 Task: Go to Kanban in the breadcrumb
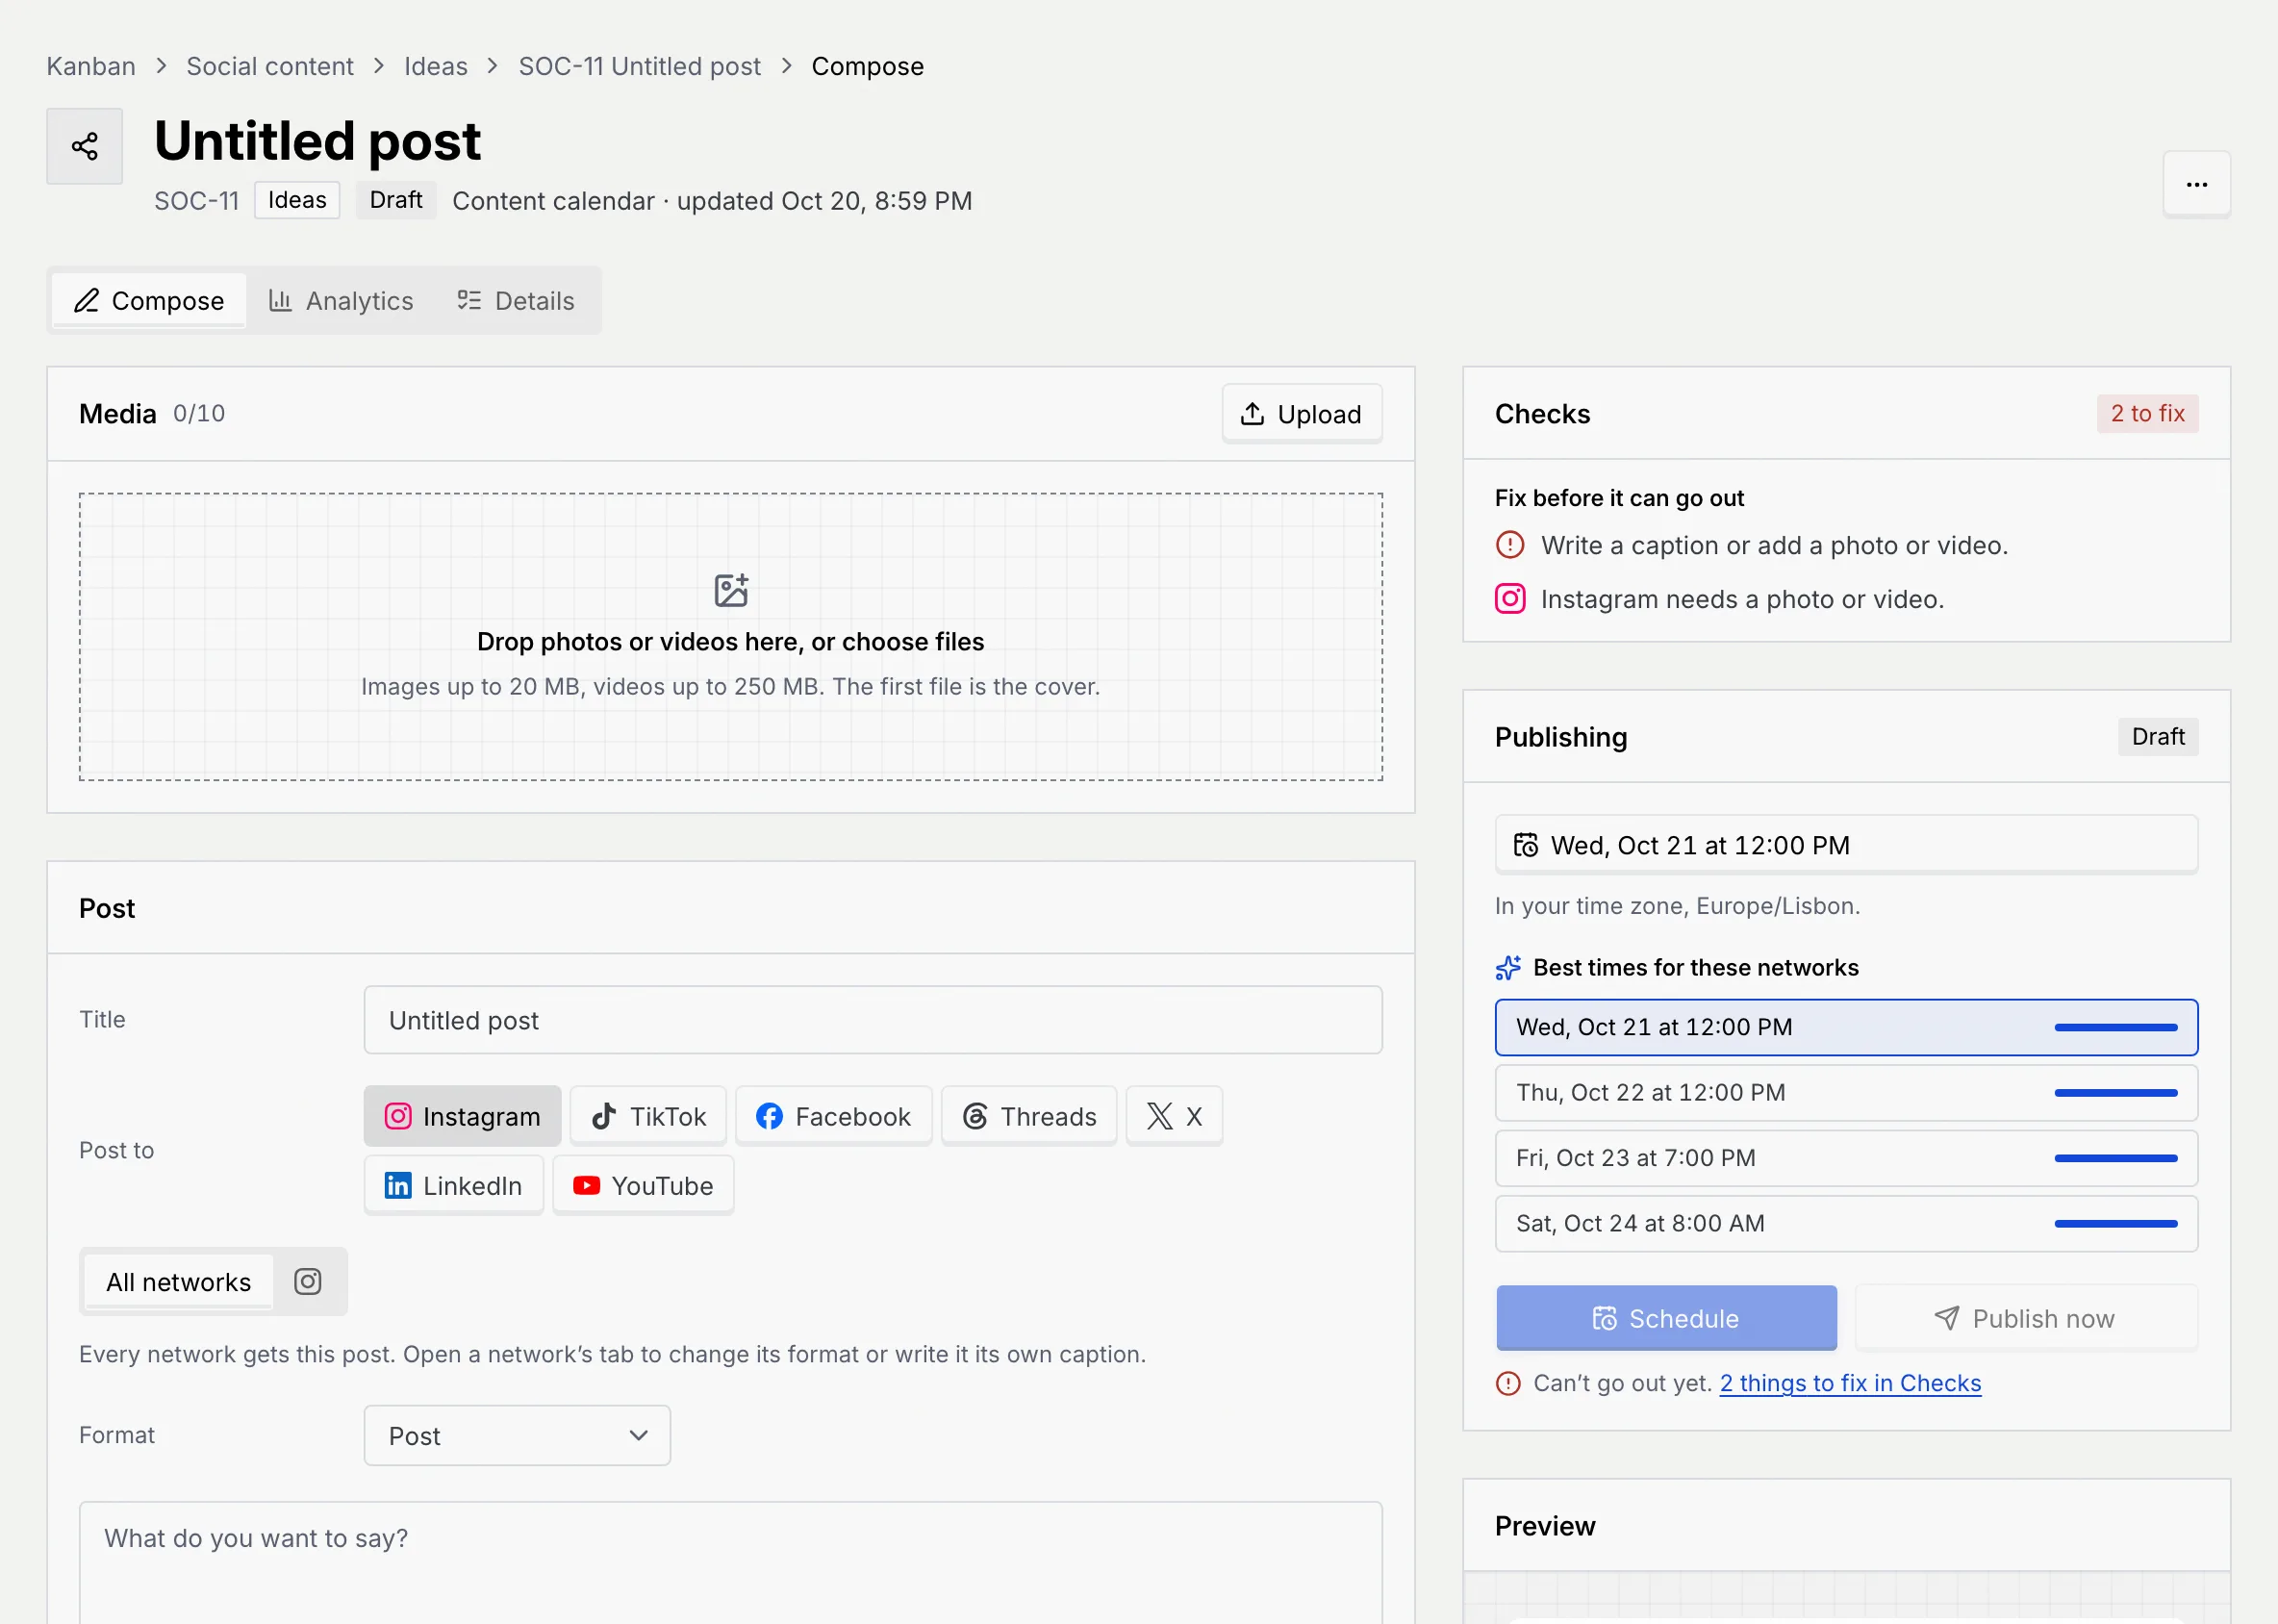click(91, 66)
